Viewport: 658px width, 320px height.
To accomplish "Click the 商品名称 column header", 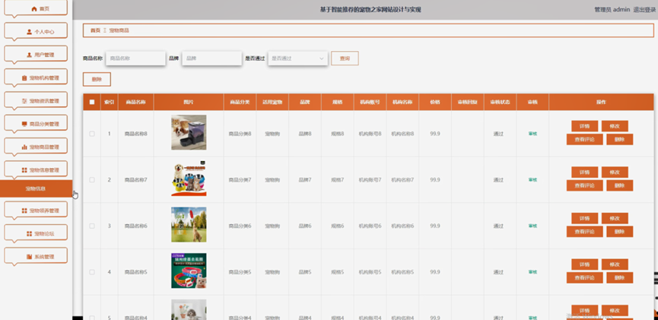I will pyautogui.click(x=135, y=102).
